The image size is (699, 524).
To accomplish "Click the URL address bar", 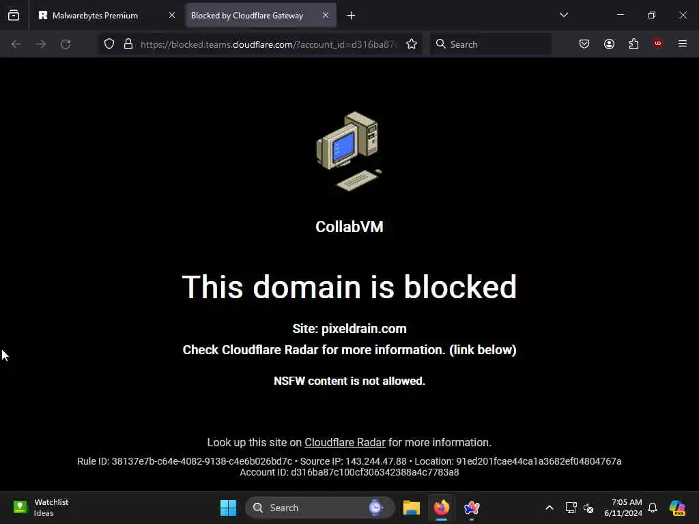I will (x=268, y=44).
